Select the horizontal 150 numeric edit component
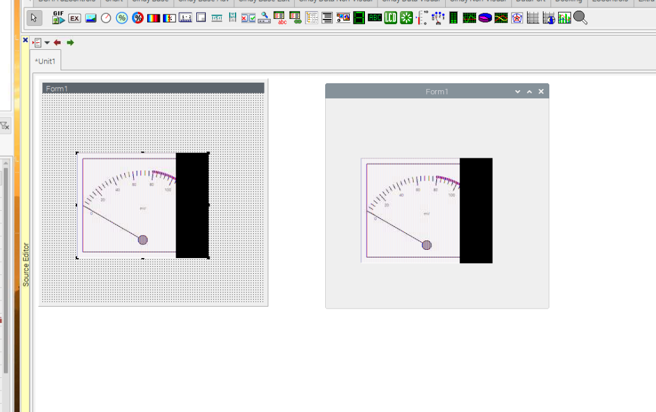This screenshot has width=656, height=412. (x=217, y=18)
